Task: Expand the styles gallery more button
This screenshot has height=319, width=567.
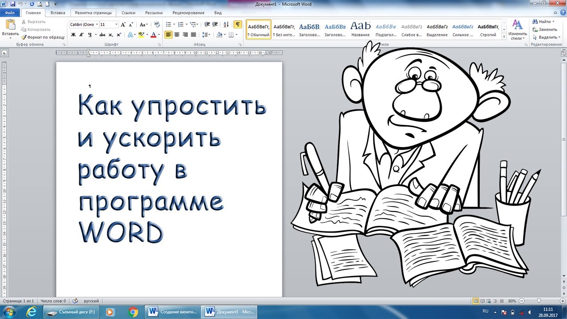Action: click(x=504, y=36)
